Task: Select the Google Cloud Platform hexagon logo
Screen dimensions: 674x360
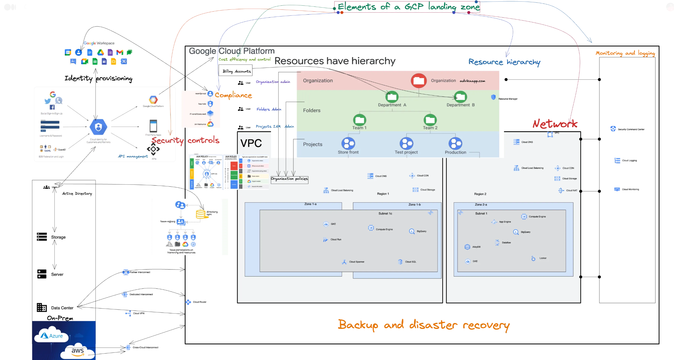Action: (x=153, y=100)
